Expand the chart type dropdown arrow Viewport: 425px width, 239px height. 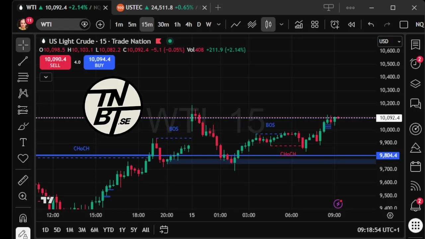point(282,25)
